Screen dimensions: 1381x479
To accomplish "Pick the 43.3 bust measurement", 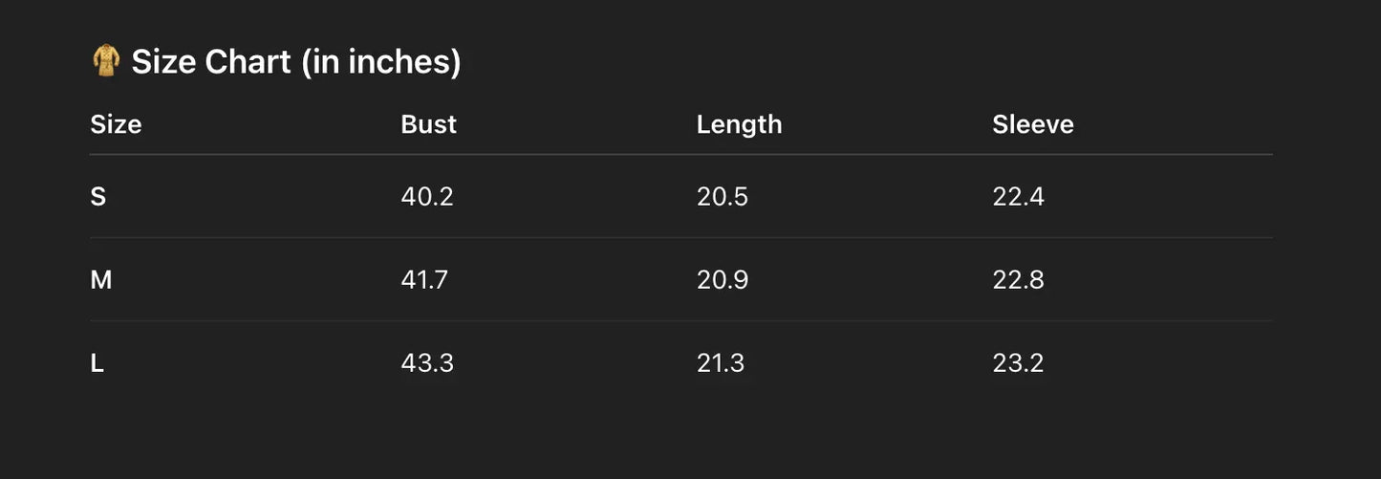I will tap(427, 363).
